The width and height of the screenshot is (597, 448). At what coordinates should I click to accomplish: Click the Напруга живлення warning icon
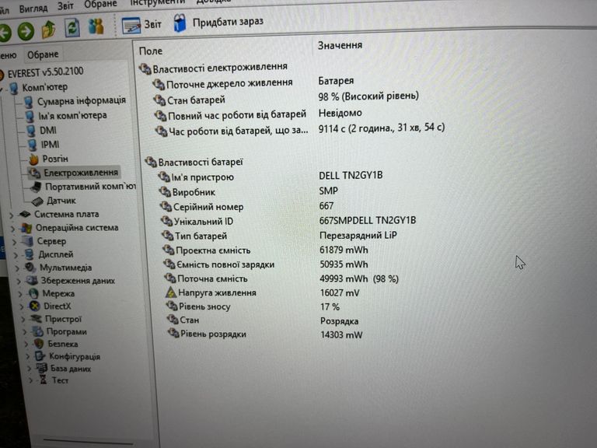click(x=171, y=292)
